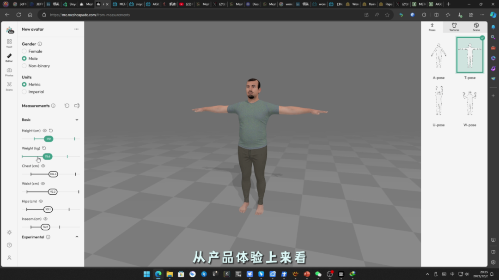Screen dimensions: 499x280
Task: Reset all Measurements using the undo icon
Action: [67, 106]
